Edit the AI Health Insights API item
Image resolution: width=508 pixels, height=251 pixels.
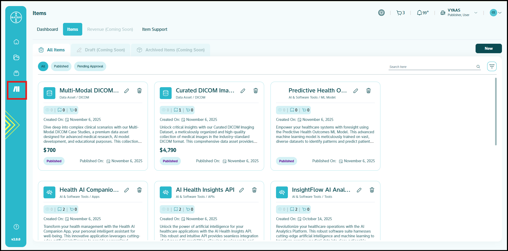[x=241, y=190]
